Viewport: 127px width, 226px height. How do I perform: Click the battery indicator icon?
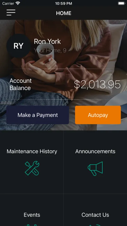pos(121,4)
